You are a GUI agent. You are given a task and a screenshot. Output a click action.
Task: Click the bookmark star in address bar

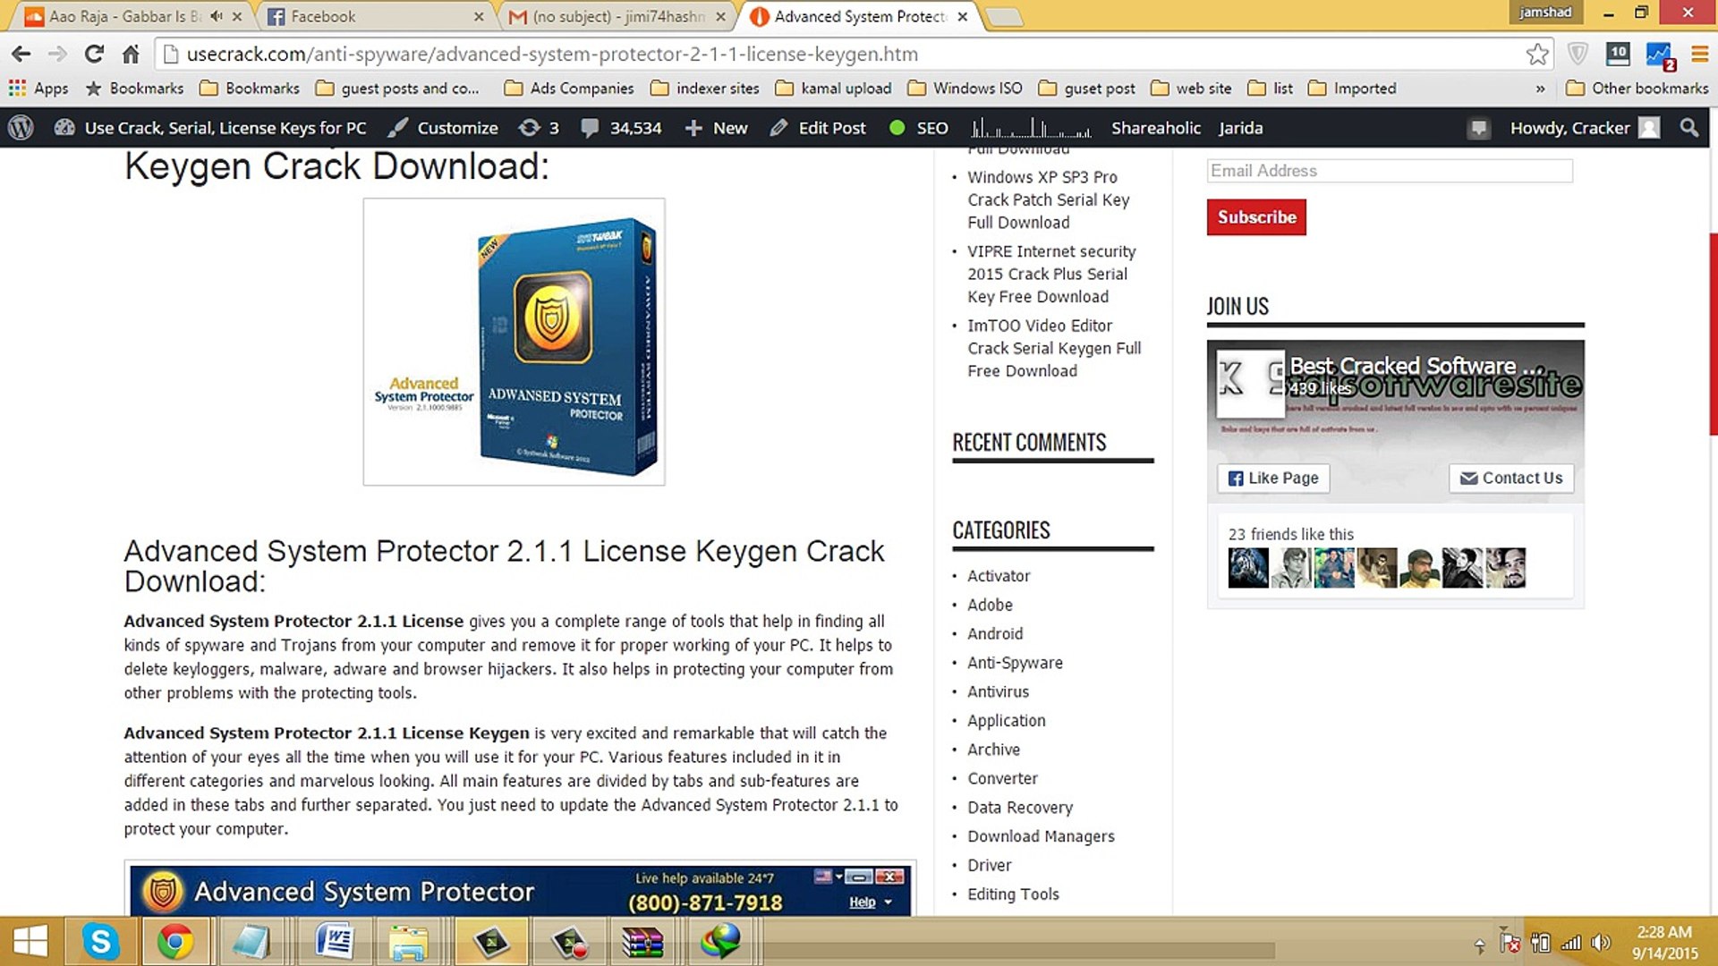pos(1536,55)
